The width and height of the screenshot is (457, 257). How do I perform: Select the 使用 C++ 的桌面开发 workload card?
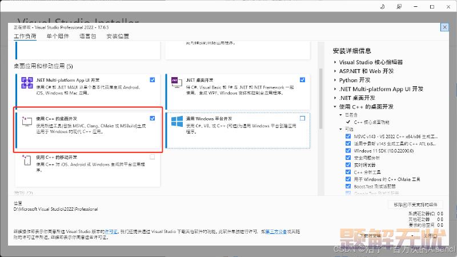coord(88,130)
